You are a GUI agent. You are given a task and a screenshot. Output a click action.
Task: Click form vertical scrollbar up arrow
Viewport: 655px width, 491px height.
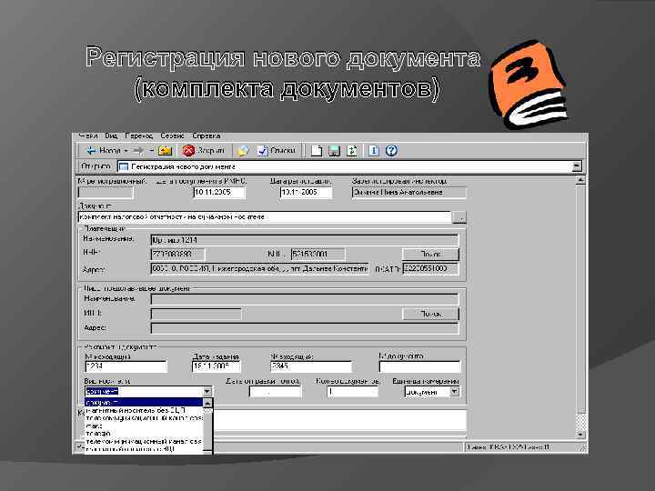click(580, 180)
